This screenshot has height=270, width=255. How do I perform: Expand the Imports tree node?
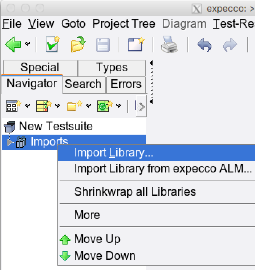coord(10,142)
